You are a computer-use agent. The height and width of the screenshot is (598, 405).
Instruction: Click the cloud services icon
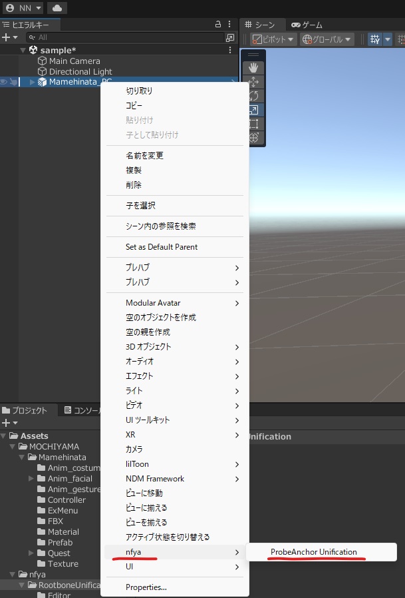pos(57,8)
